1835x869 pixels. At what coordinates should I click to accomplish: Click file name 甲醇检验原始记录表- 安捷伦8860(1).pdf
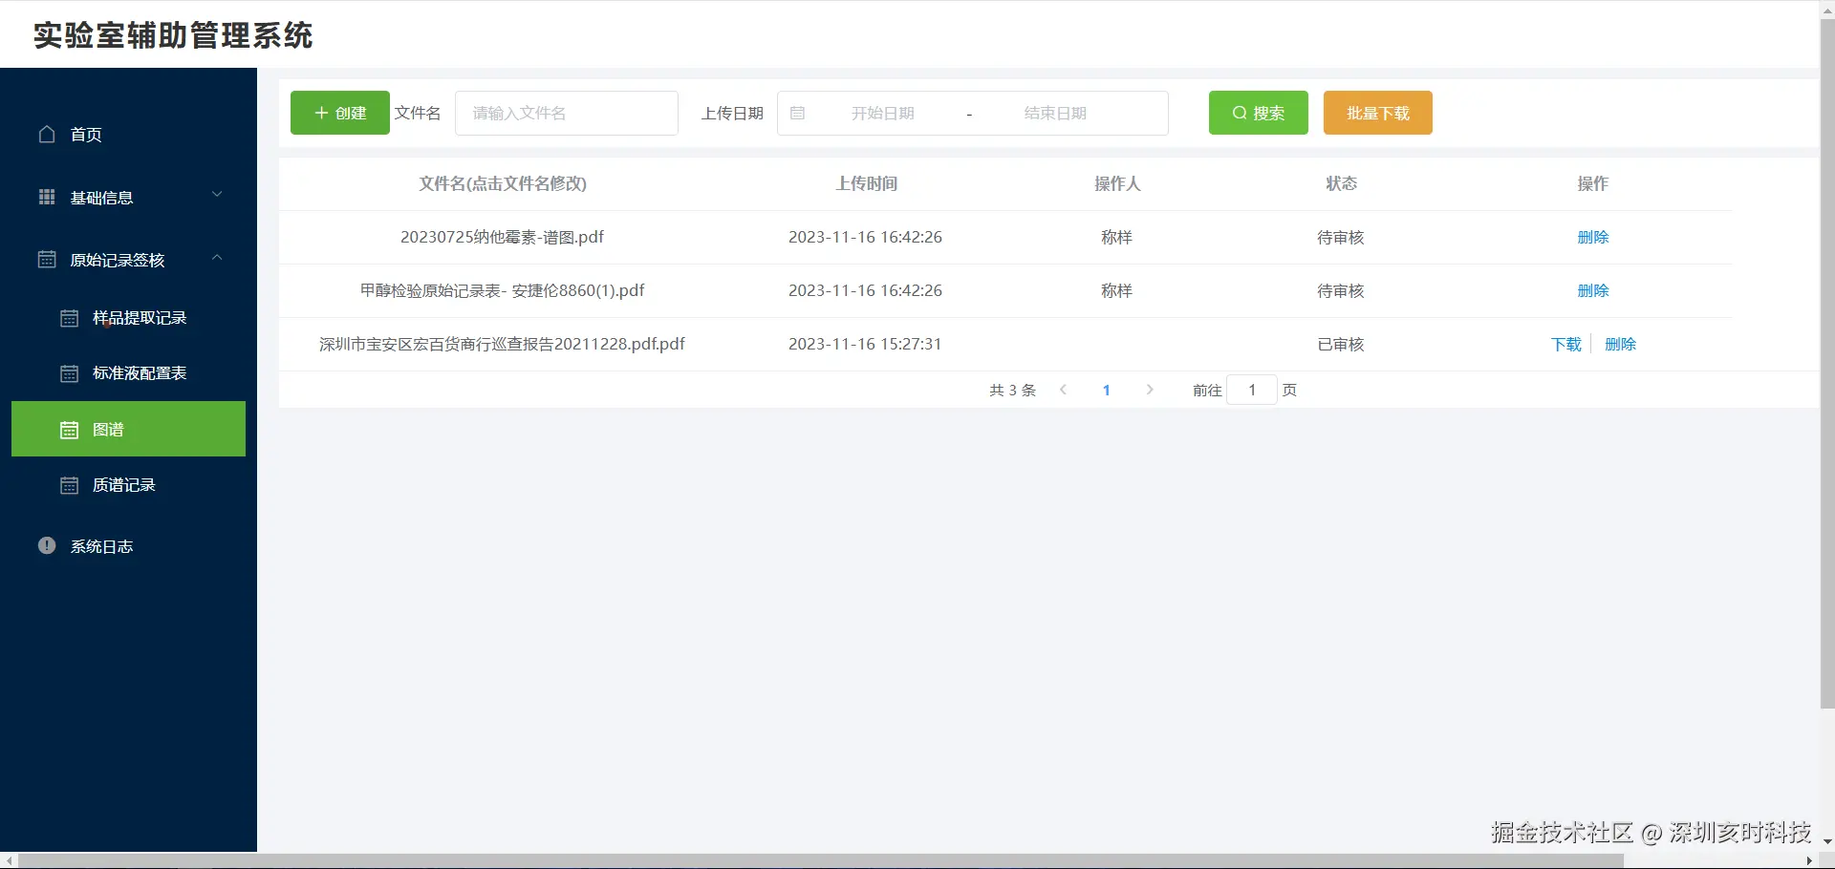click(502, 290)
